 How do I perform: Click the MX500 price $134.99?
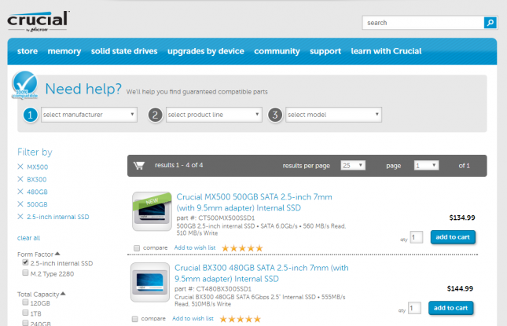[462, 218]
